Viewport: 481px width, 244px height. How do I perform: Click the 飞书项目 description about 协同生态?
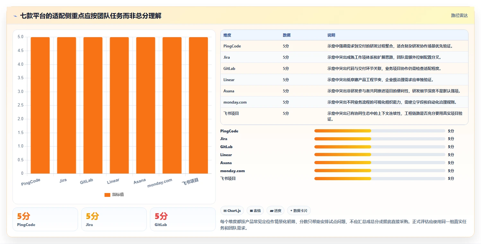[395, 116]
